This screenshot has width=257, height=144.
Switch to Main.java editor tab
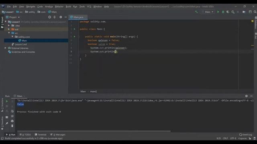(78, 17)
